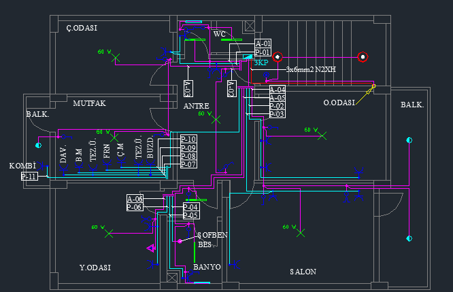453x292 pixels.
Task: Click the yellow fixture symbol near O.ODASI corner
Action: click(x=373, y=86)
